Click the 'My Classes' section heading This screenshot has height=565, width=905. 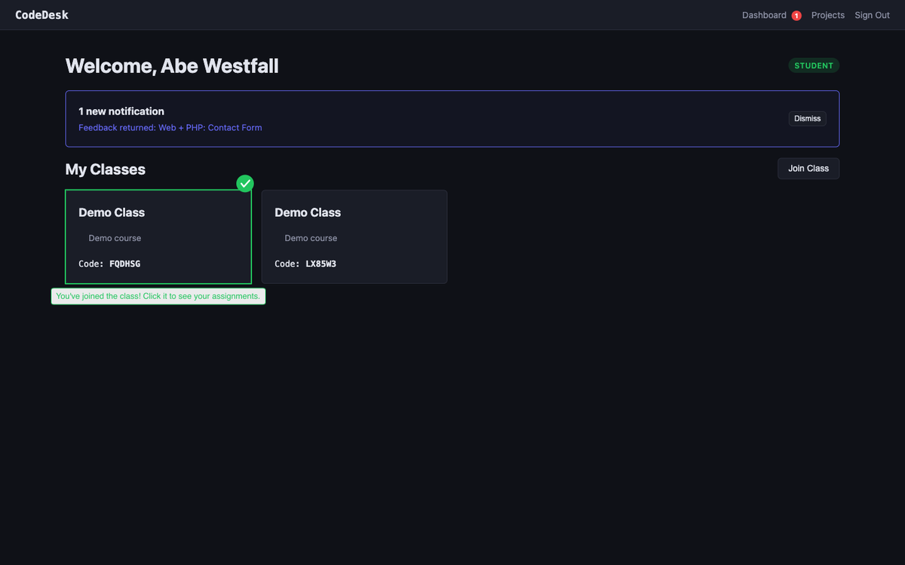(106, 169)
